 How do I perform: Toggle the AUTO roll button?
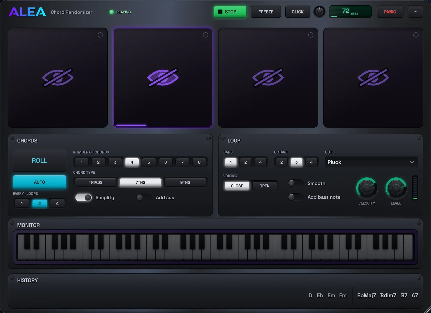pyautogui.click(x=40, y=182)
